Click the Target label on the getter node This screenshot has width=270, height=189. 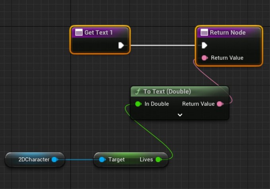(x=116, y=160)
